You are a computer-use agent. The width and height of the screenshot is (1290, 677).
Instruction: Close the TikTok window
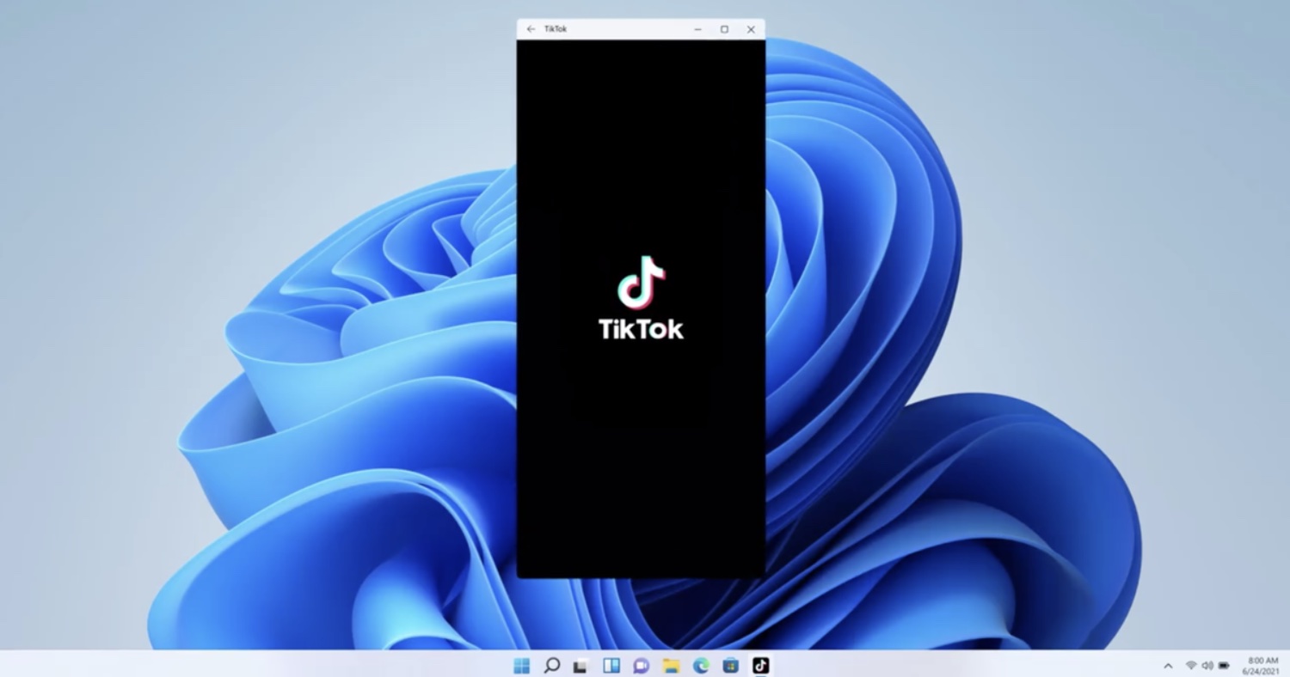click(751, 29)
